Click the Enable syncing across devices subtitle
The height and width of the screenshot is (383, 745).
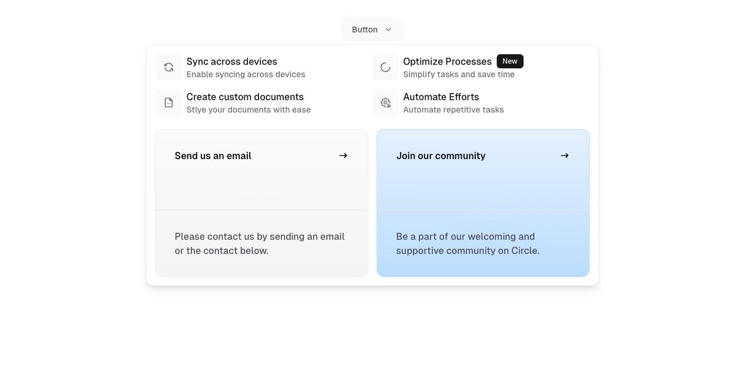pos(246,74)
